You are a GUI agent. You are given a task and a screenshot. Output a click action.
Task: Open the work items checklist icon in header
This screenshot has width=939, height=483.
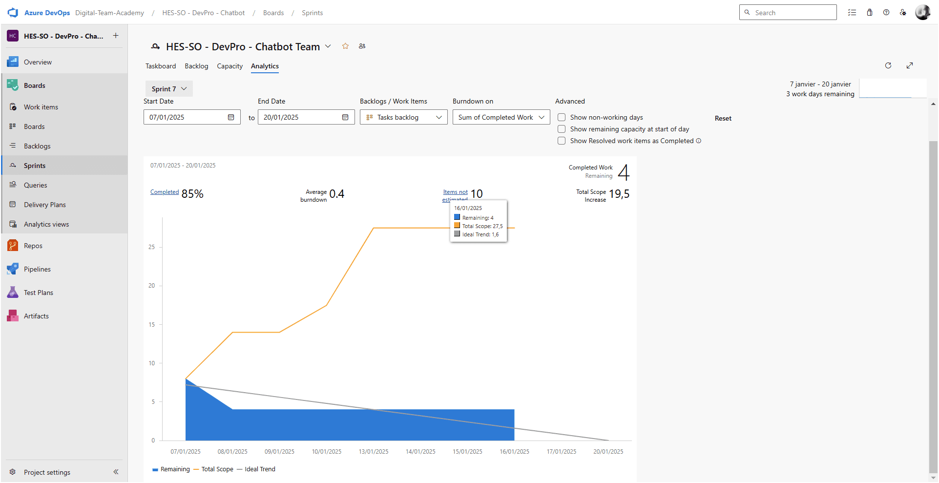(852, 13)
